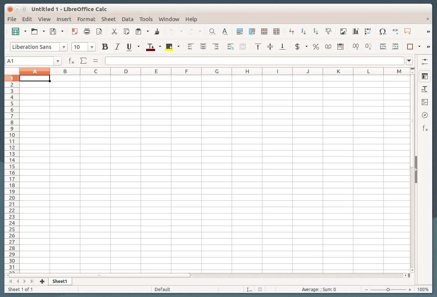The width and height of the screenshot is (437, 297).
Task: Open the File menu
Action: pos(12,19)
